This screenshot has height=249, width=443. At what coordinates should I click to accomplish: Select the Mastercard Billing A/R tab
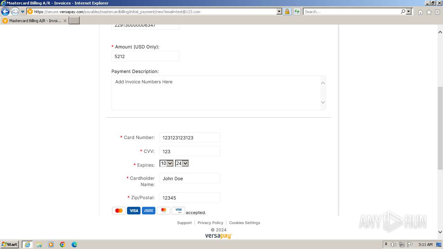[x=35, y=21]
